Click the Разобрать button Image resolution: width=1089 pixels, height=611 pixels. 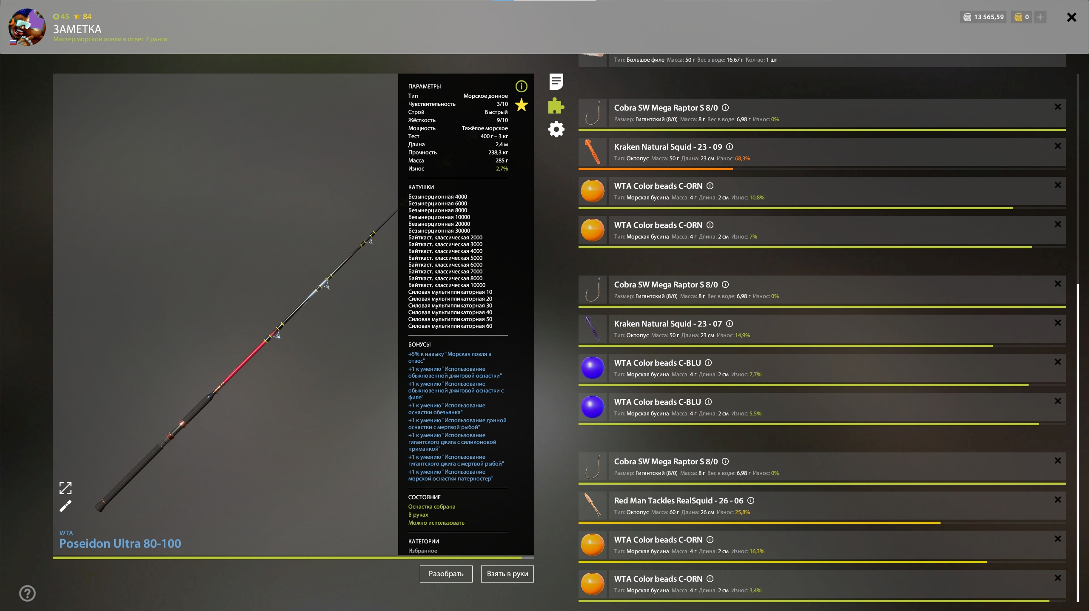pos(446,574)
